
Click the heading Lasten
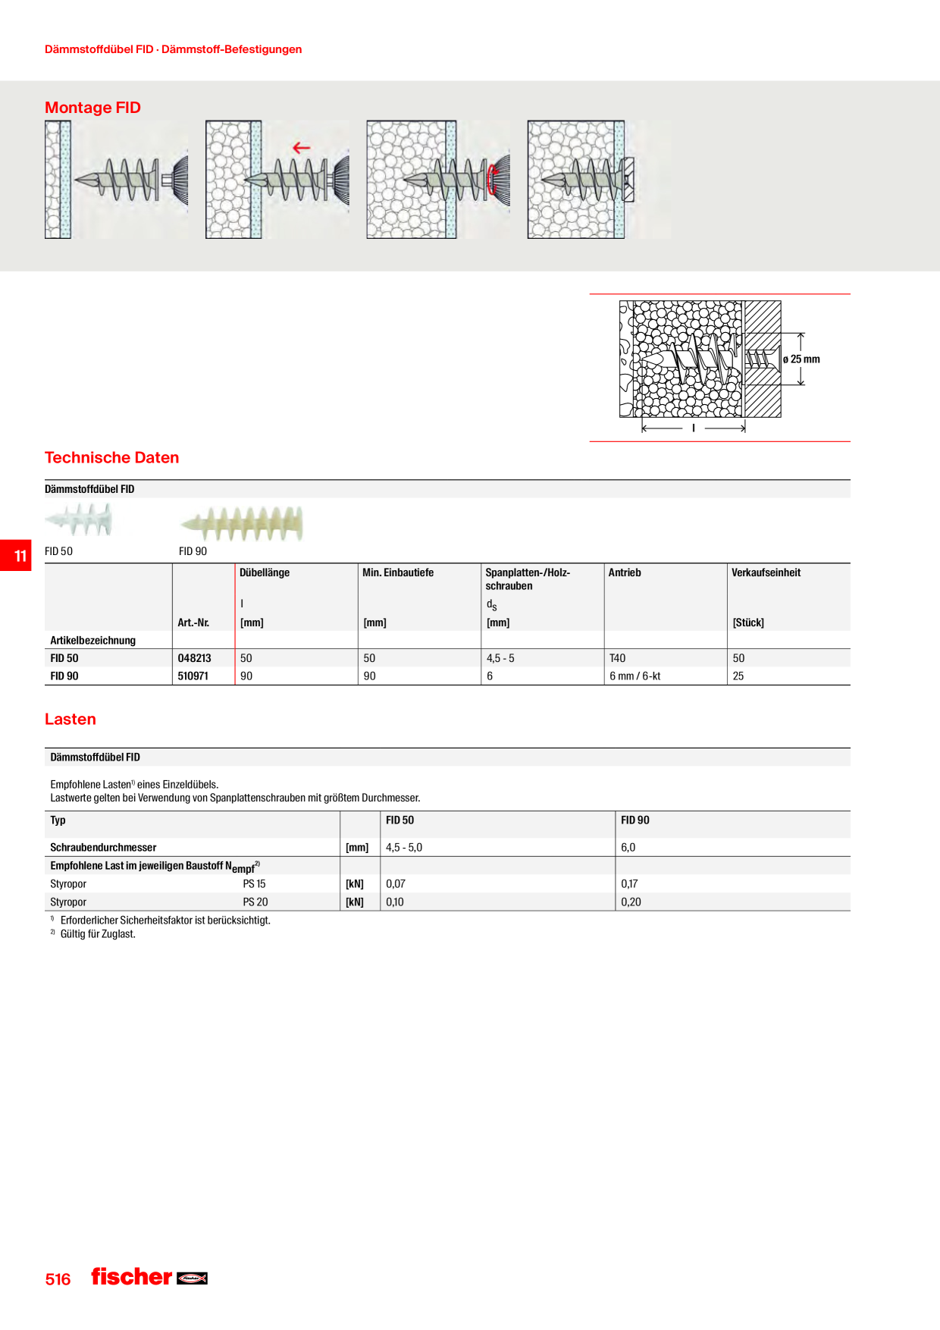tap(70, 719)
